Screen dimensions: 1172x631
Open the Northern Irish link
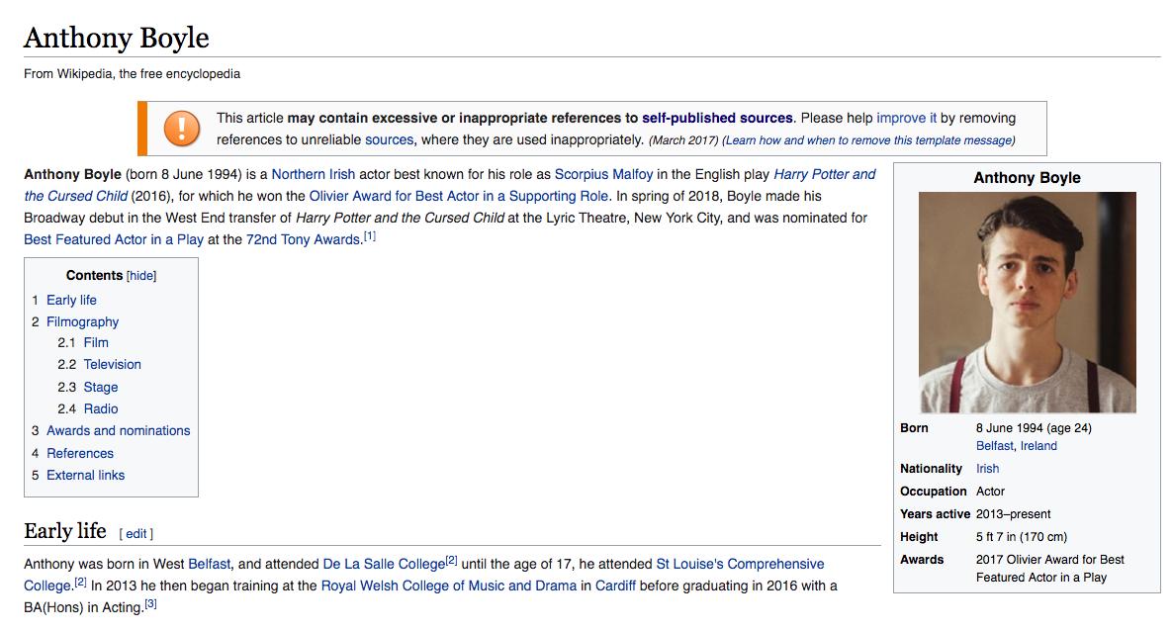click(x=314, y=174)
